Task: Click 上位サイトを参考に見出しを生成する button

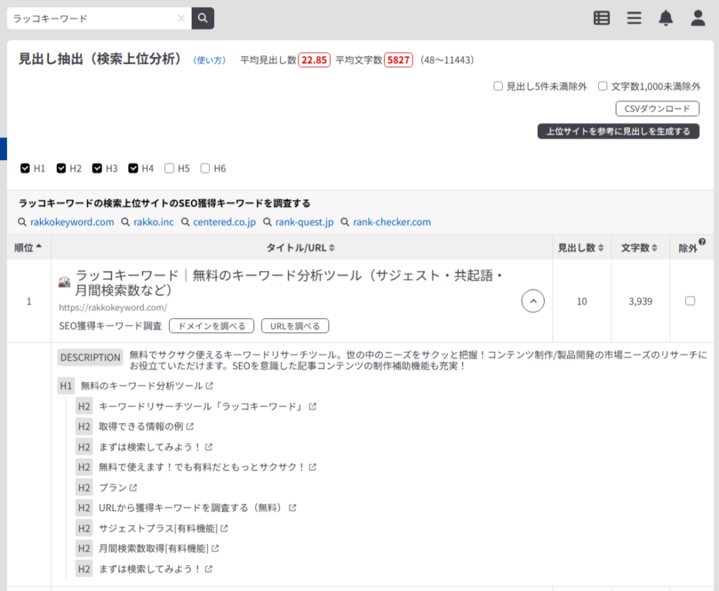Action: tap(618, 131)
